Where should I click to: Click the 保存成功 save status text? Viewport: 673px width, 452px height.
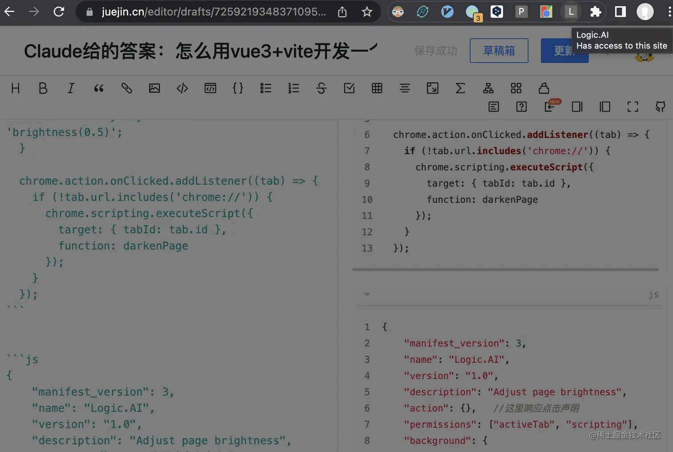(436, 51)
